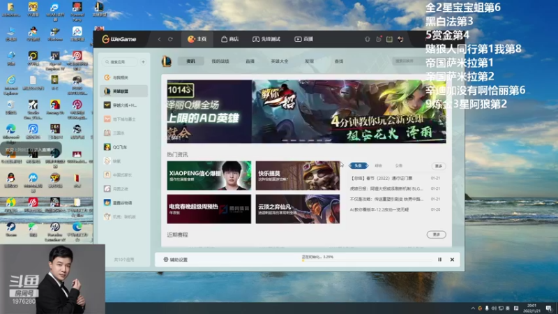Screen dimensions: 558x314
Task: Select 英雄联盟 in the sidebar
Action: click(124, 91)
